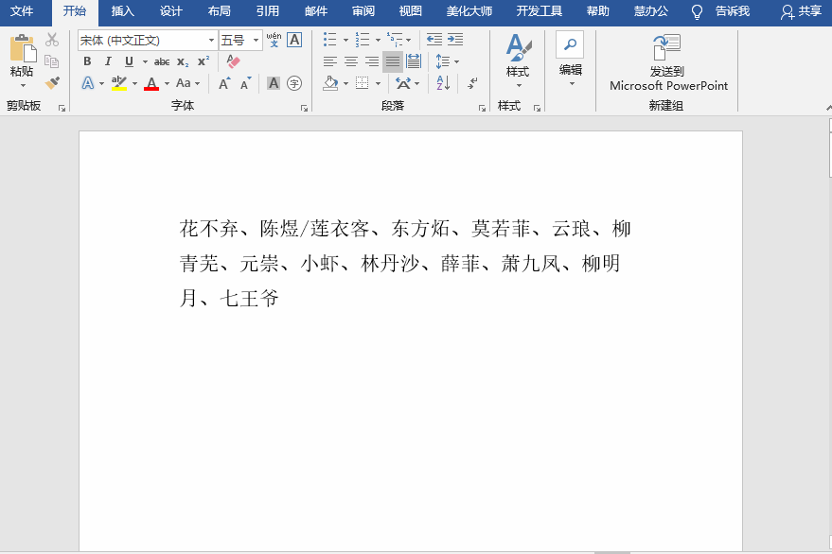This screenshot has width=832, height=554.
Task: Apply strikethrough formatting
Action: (x=162, y=61)
